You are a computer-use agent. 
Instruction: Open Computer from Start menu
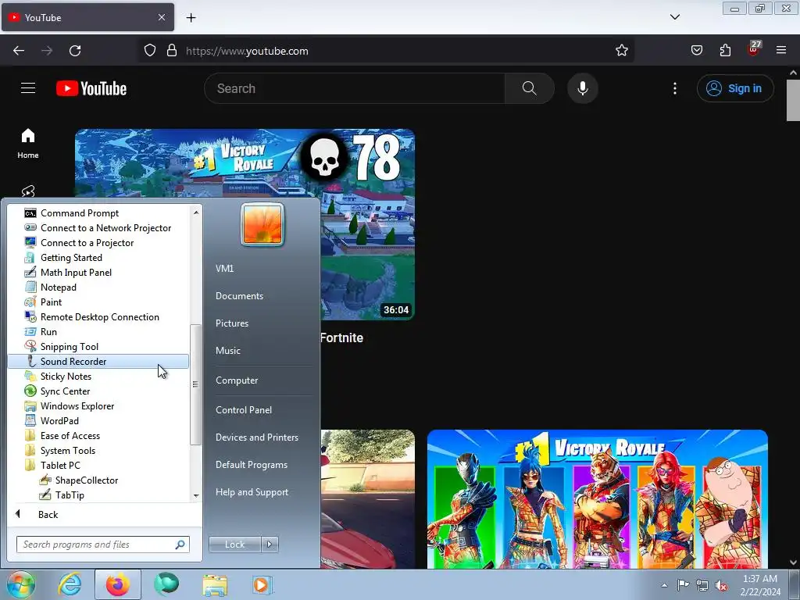tap(237, 380)
